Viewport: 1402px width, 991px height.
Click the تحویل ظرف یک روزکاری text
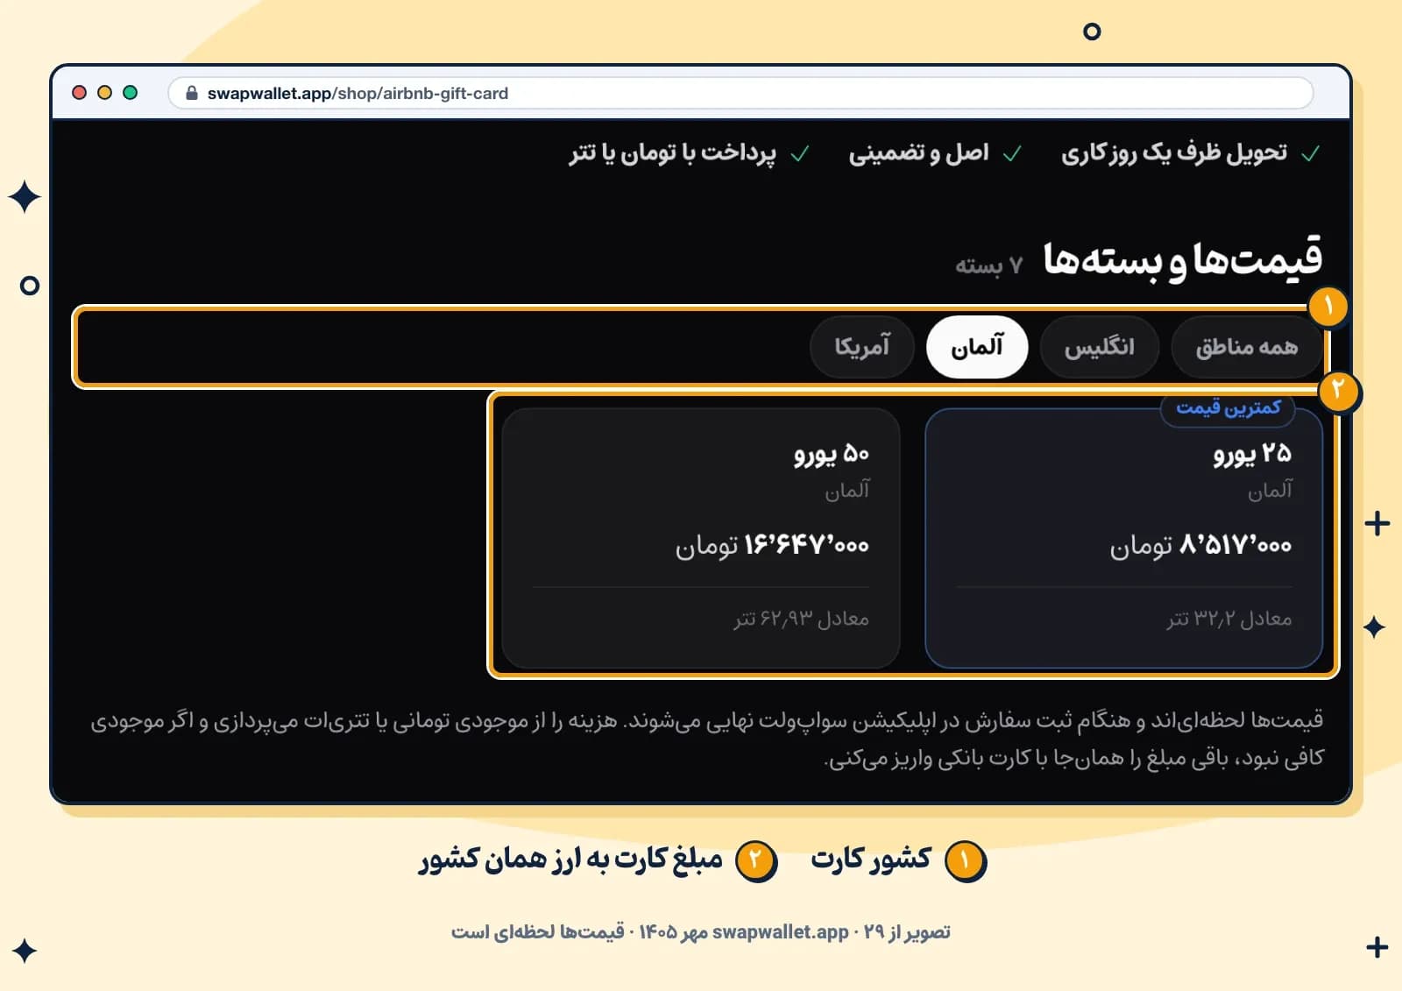(1174, 153)
